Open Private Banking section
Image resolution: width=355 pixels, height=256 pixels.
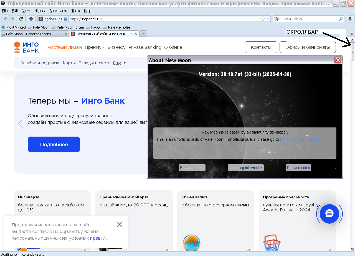pyautogui.click(x=145, y=47)
